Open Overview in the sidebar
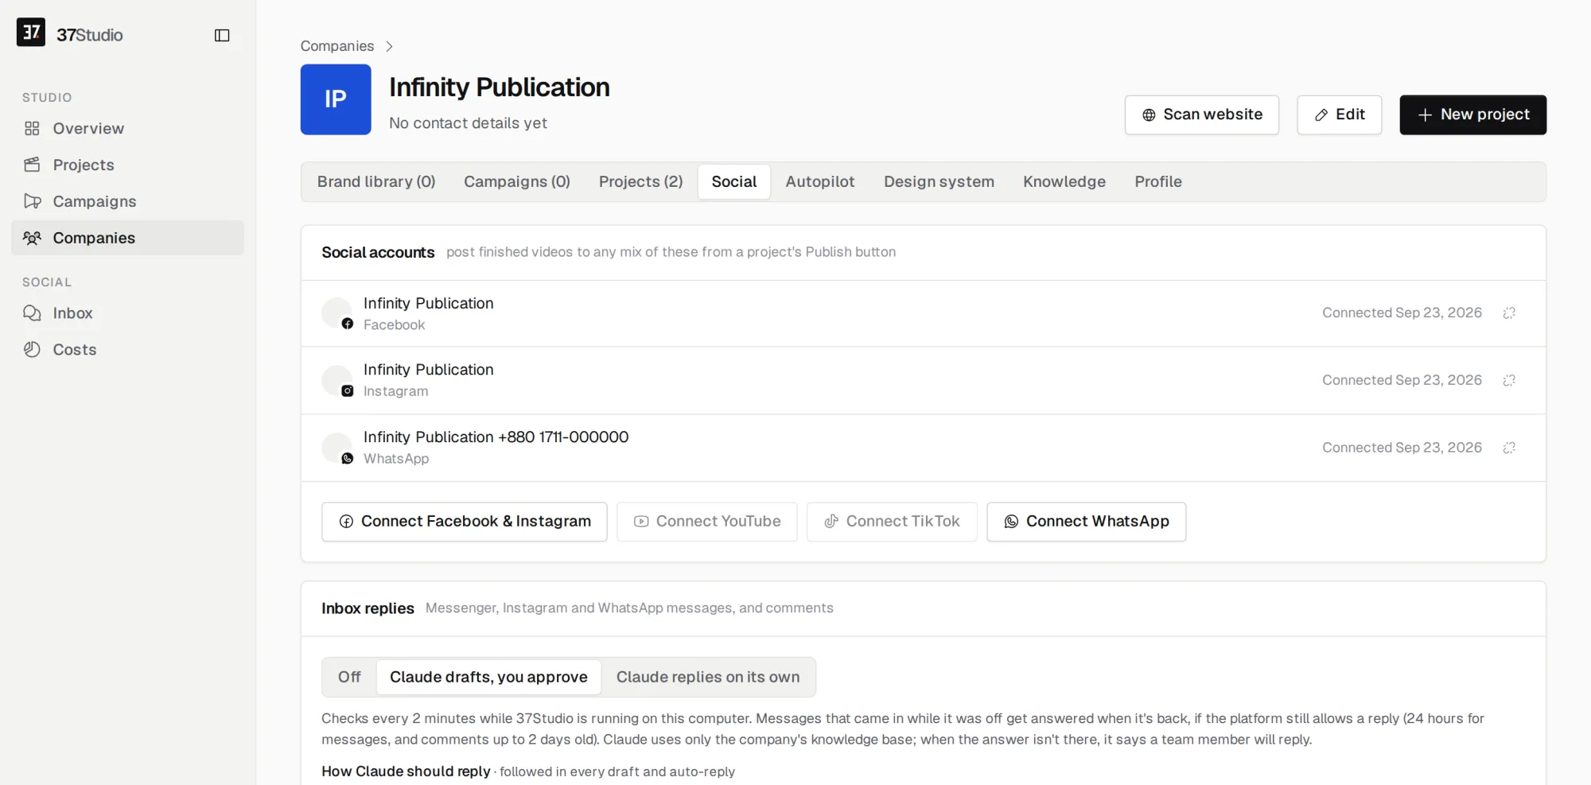 point(127,129)
